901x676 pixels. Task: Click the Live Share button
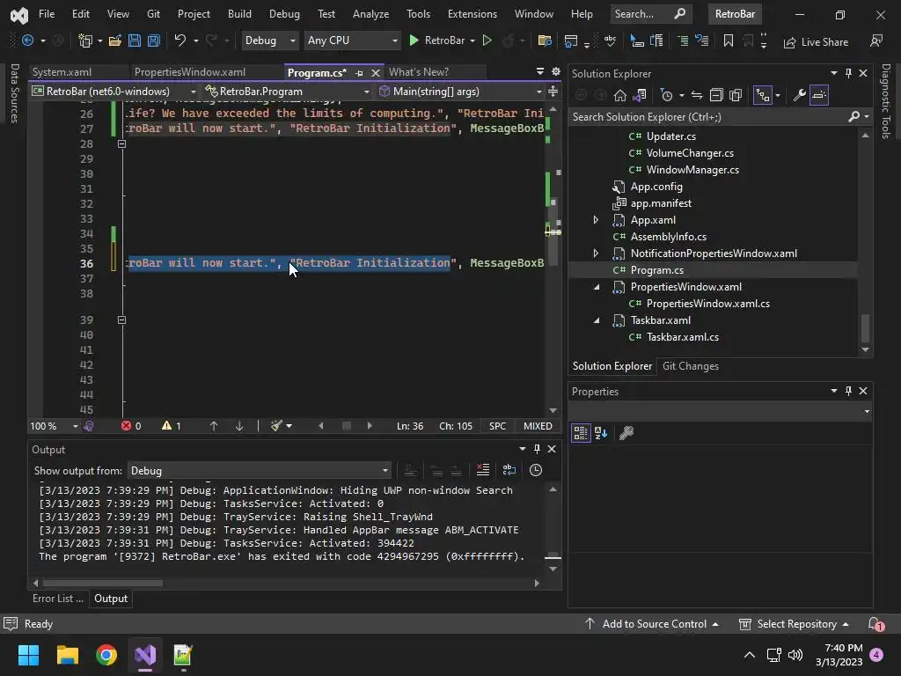(x=816, y=41)
